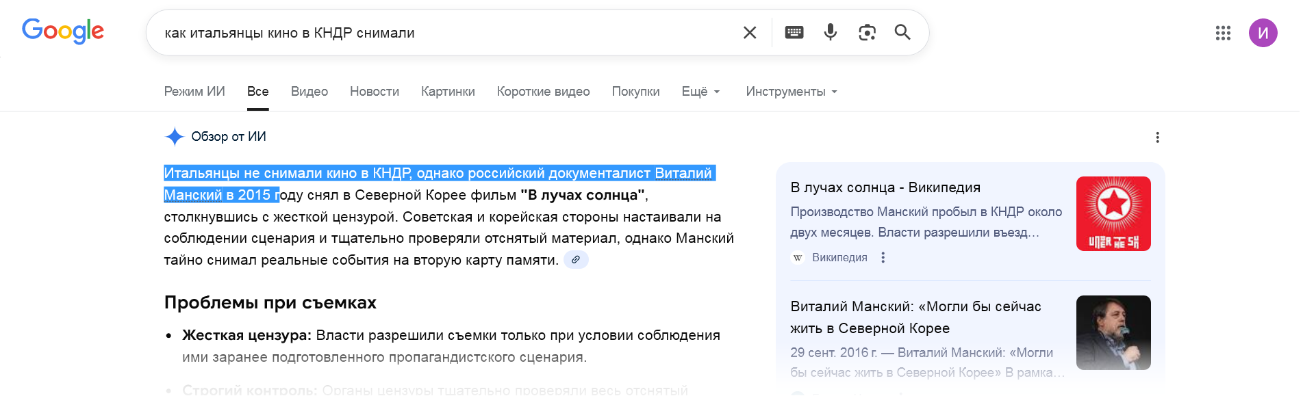Screen dimensions: 1303x396
Task: Click the source link chip icon
Action: (576, 260)
